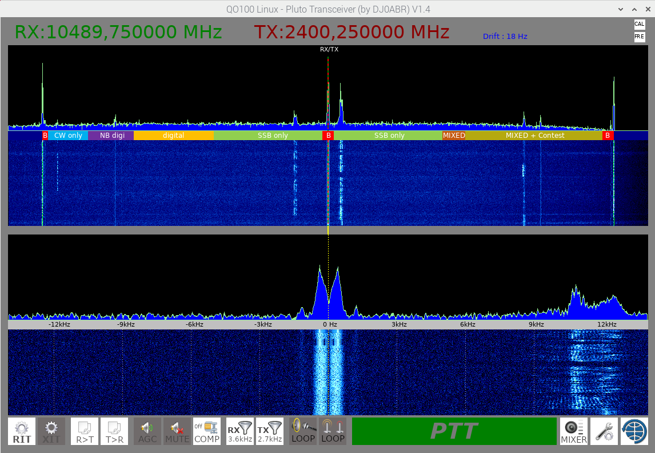Copy RX to TX with R>T
The image size is (655, 453).
pos(85,431)
